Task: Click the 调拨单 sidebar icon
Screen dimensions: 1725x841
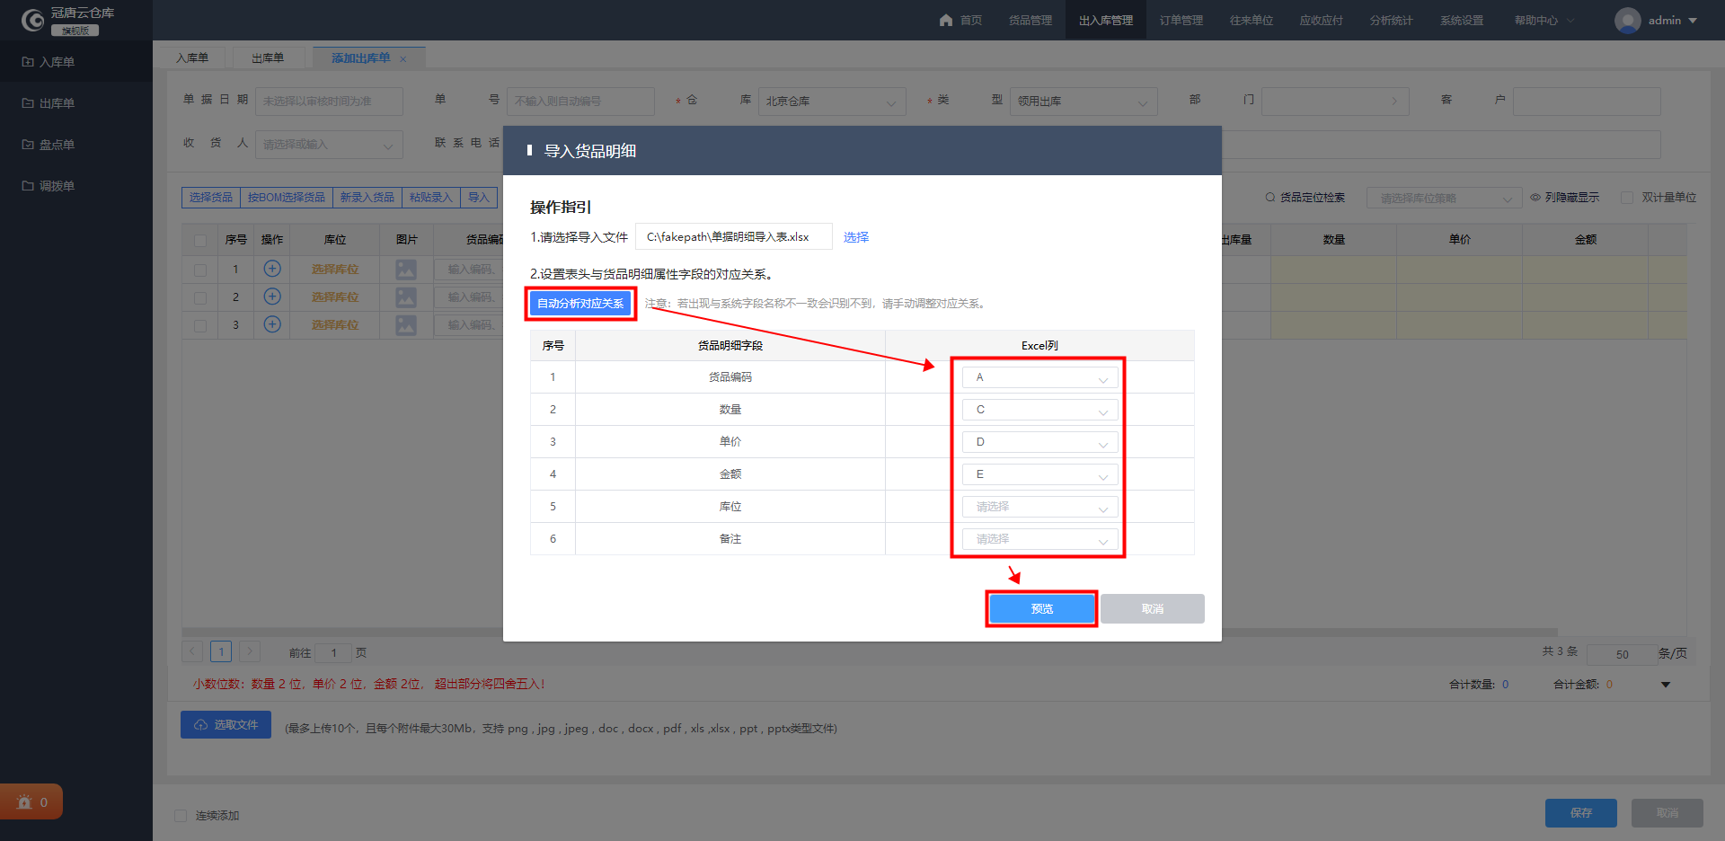Action: pos(28,186)
